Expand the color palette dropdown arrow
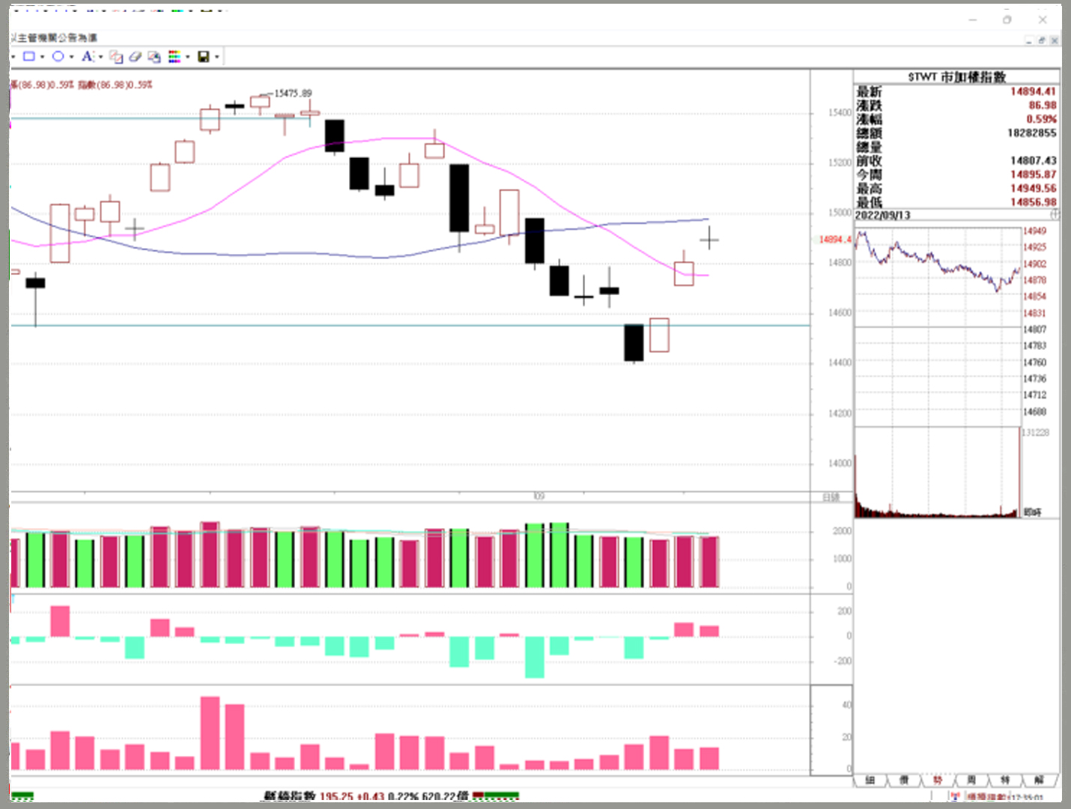 click(x=187, y=57)
